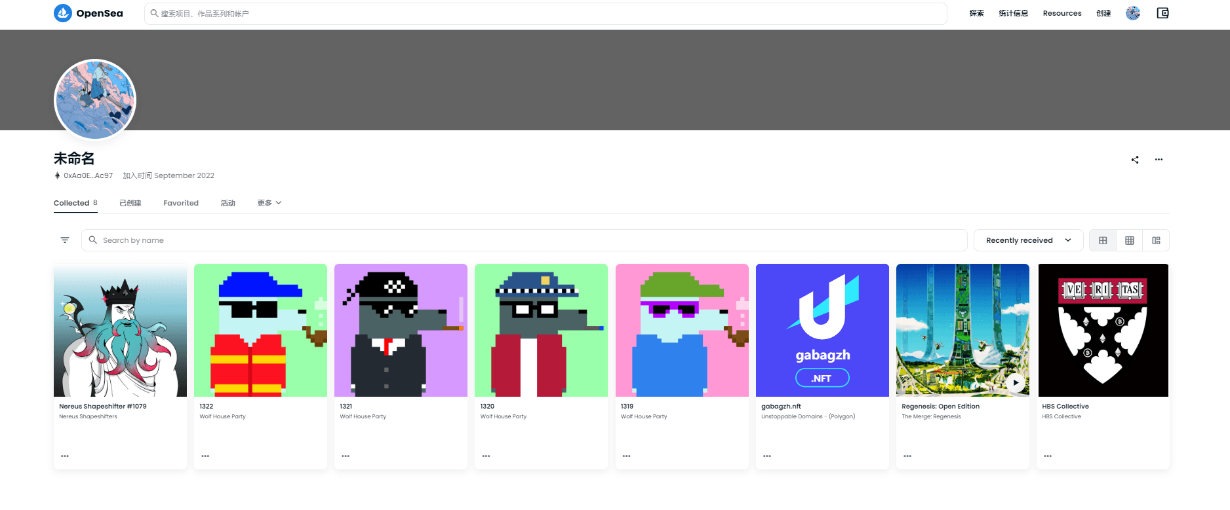Screen dimensions: 1230x510
Task: Open the wallet icon in header
Action: (x=1162, y=13)
